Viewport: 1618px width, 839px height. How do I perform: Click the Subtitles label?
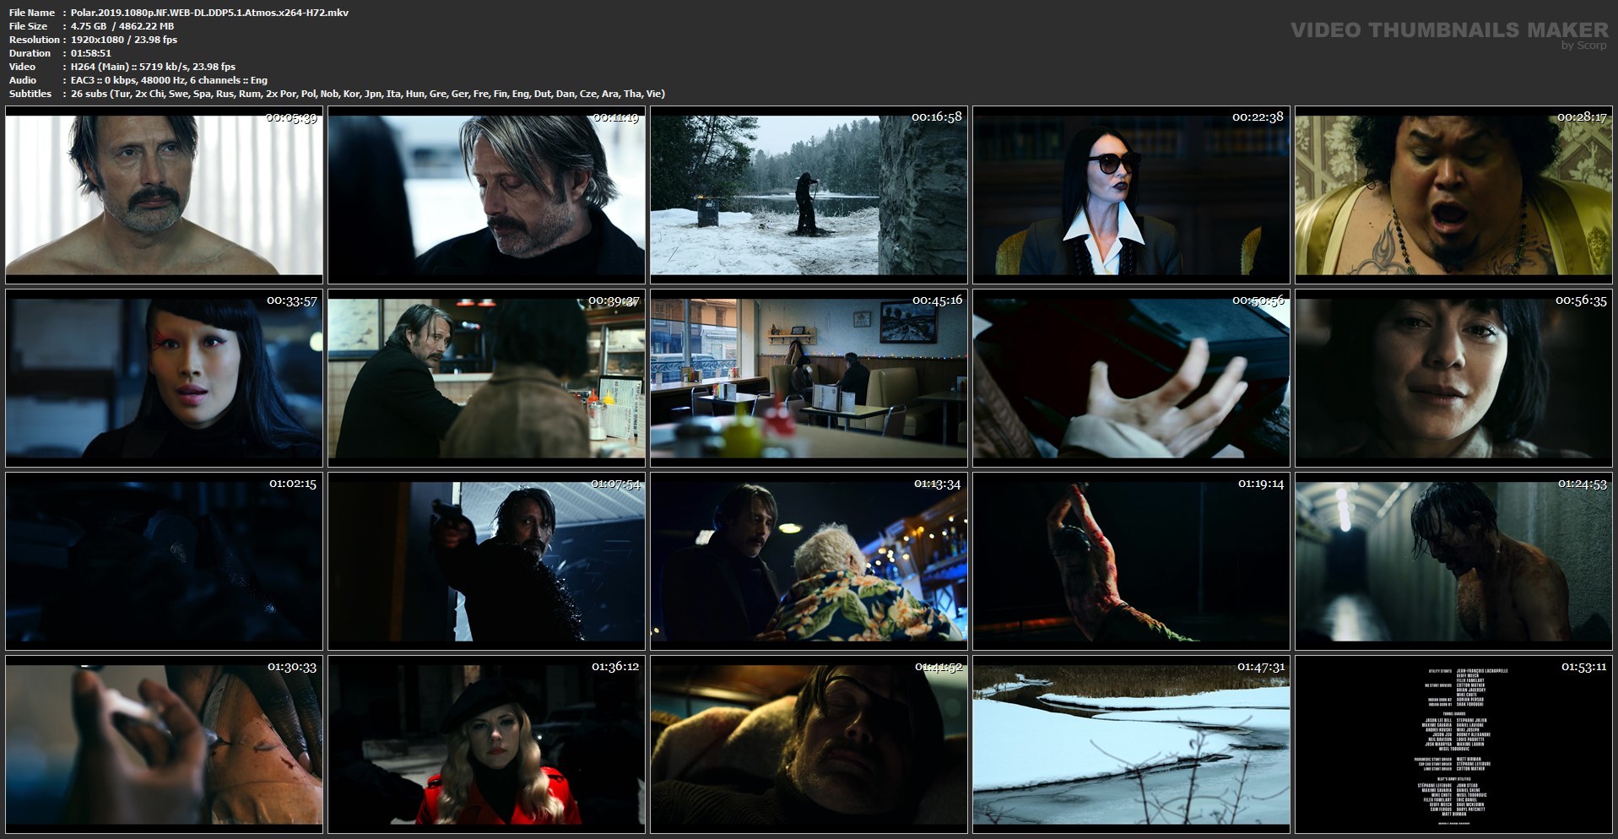[x=30, y=94]
